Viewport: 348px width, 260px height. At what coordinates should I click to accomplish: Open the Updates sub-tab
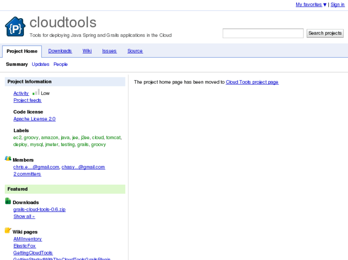[40, 64]
